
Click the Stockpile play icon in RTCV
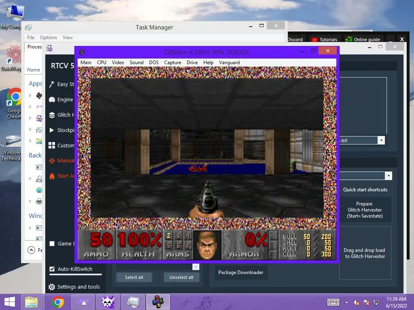[x=52, y=130]
